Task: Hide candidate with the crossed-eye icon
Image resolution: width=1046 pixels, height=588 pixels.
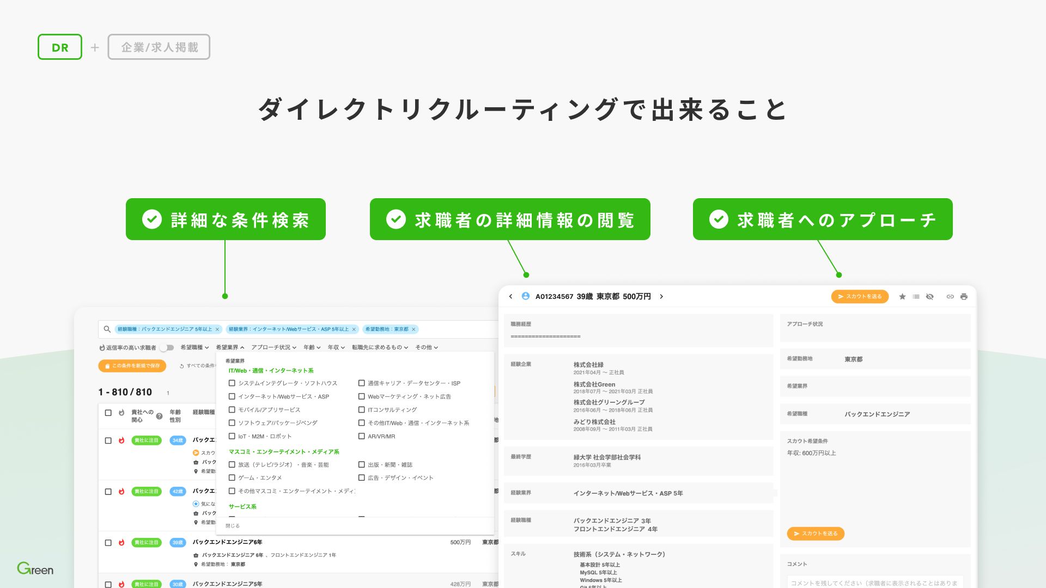Action: (930, 297)
